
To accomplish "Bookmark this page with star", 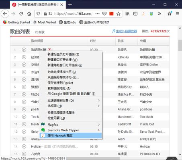I will point(119,14).
